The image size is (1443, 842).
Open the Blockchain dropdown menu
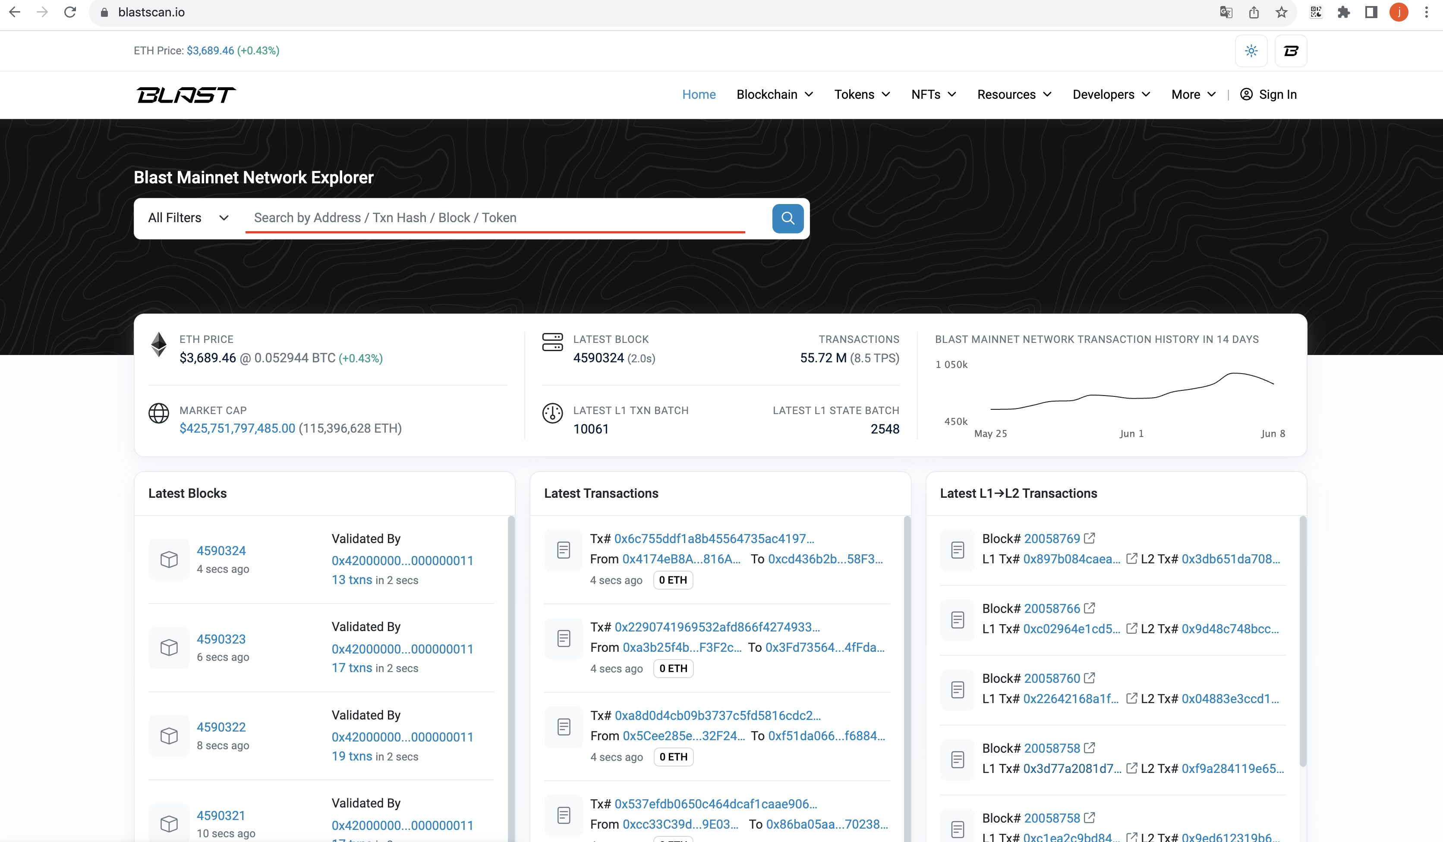[774, 94]
